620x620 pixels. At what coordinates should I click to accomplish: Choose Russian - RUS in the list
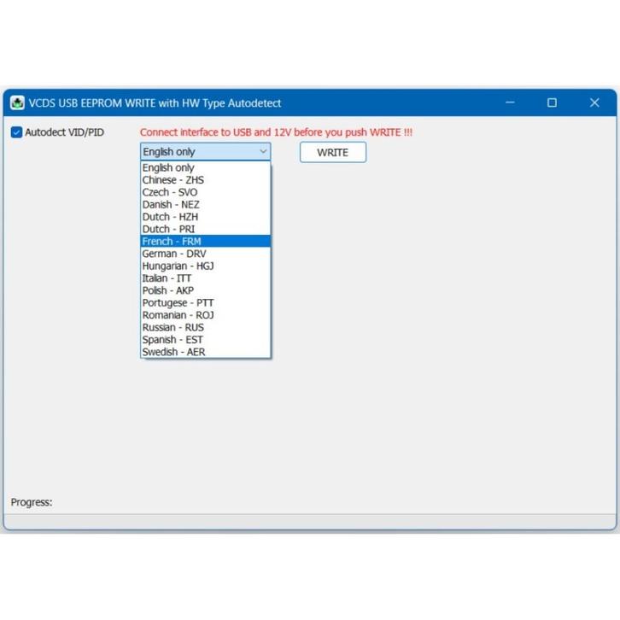(173, 327)
